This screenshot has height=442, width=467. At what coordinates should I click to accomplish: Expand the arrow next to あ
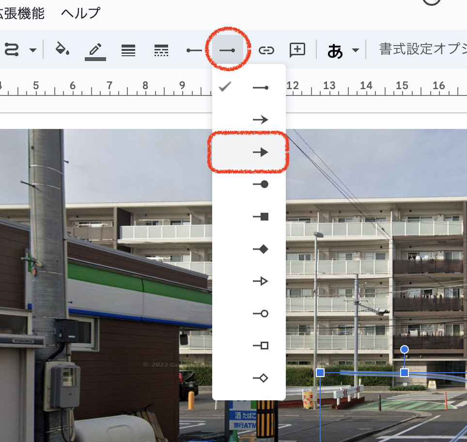click(x=356, y=50)
